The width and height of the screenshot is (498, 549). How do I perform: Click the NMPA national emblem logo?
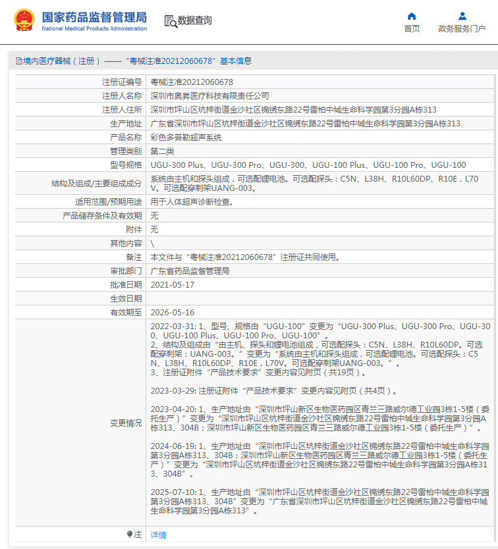[x=25, y=21]
